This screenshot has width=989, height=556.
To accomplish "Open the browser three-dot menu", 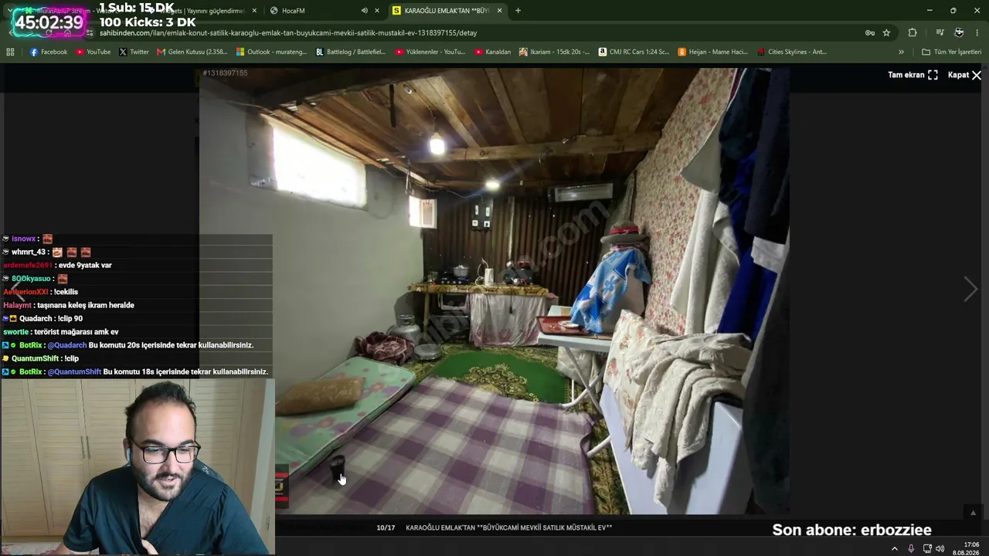I will (x=977, y=33).
